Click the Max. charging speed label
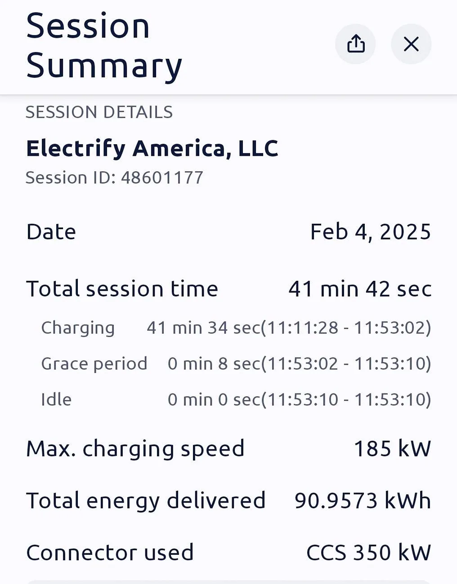This screenshot has height=584, width=457. click(x=135, y=449)
